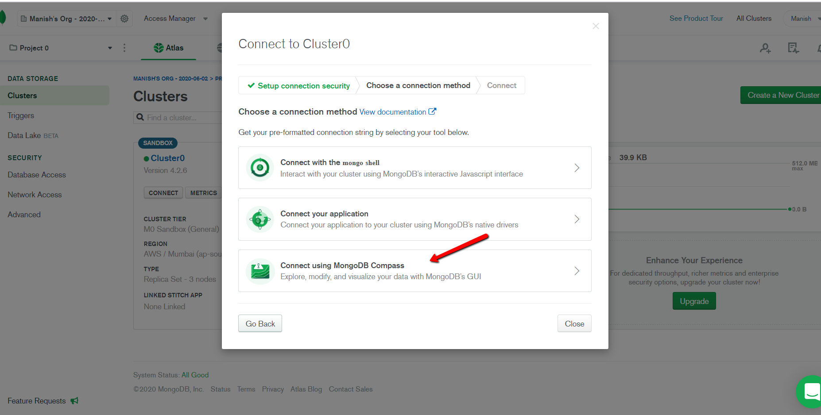
Task: Click the 'M0 Sandbox (General)' text
Action: click(x=181, y=229)
